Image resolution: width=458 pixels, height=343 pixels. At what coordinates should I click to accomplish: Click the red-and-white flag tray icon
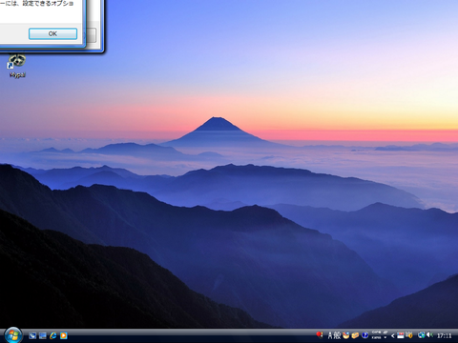tap(401, 335)
